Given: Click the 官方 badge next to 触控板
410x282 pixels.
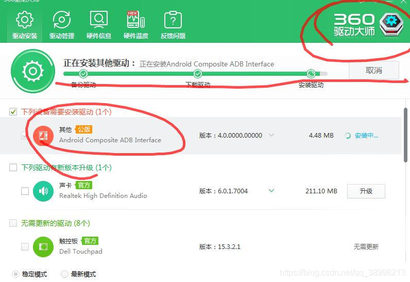Looking at the screenshot, I should click(x=90, y=241).
